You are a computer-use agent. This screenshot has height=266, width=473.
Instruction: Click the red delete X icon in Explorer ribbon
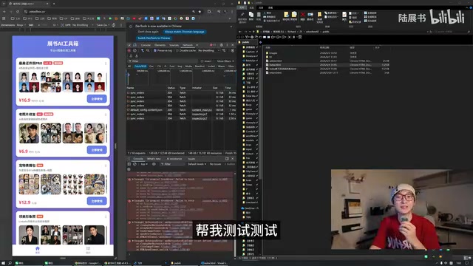302,16
